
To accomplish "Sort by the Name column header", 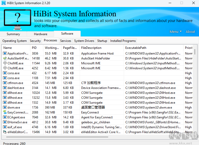I will [x=16, y=48].
